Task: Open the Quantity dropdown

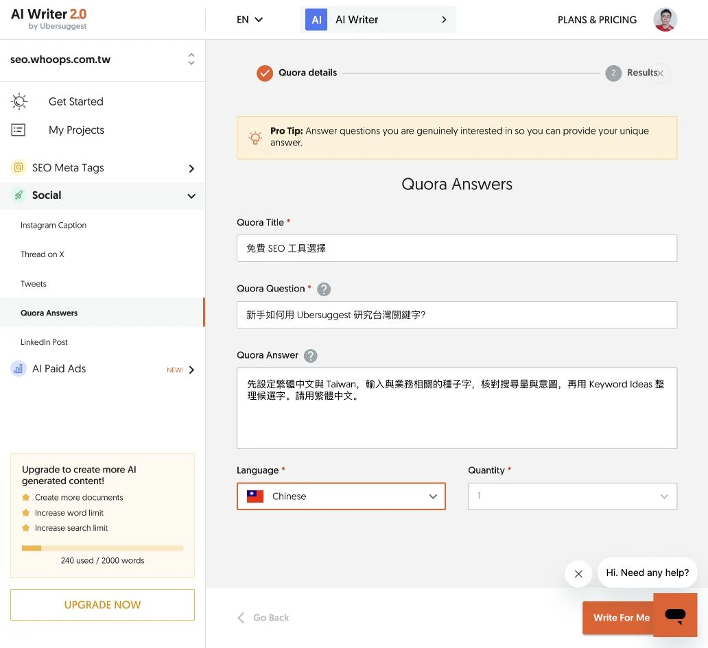Action: [x=572, y=496]
